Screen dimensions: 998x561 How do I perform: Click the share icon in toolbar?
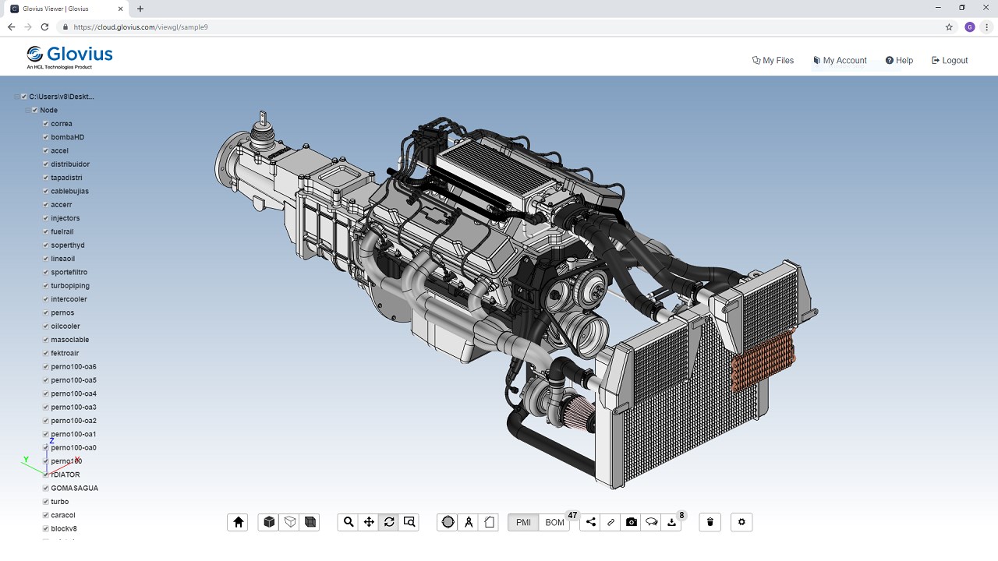(x=591, y=522)
